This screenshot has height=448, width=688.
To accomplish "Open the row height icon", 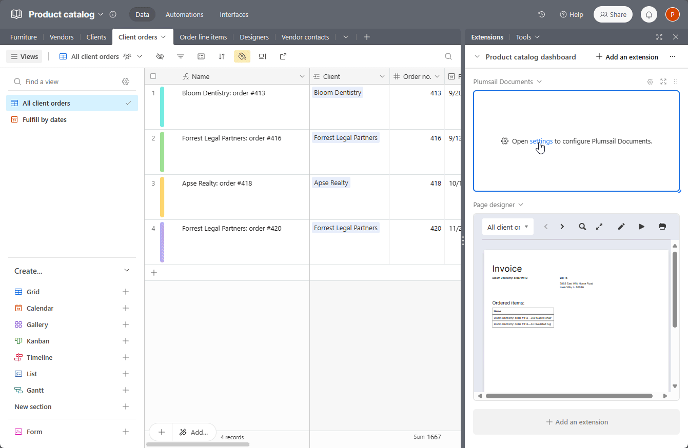I will point(263,56).
